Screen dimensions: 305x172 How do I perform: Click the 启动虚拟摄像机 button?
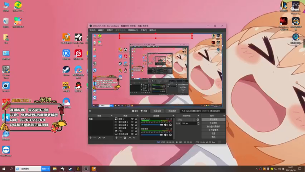click(x=213, y=127)
